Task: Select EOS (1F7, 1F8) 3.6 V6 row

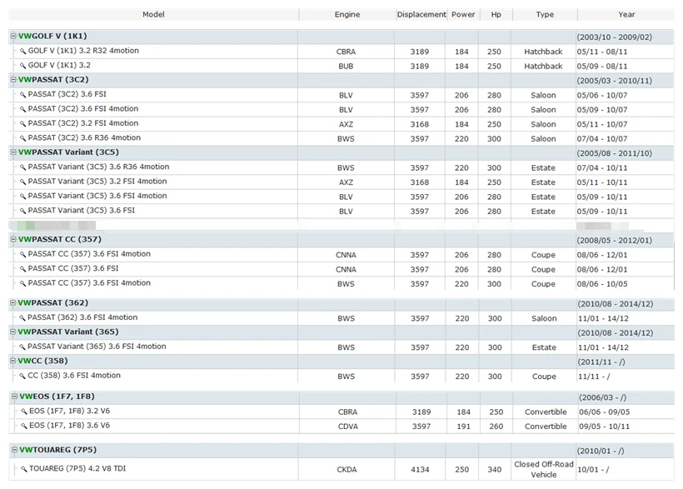Action: 341,427
